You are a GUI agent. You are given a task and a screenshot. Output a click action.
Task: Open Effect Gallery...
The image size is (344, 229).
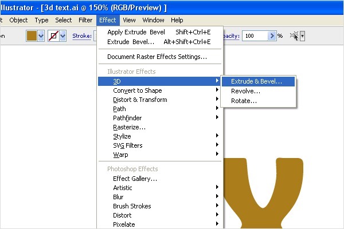pos(159,179)
